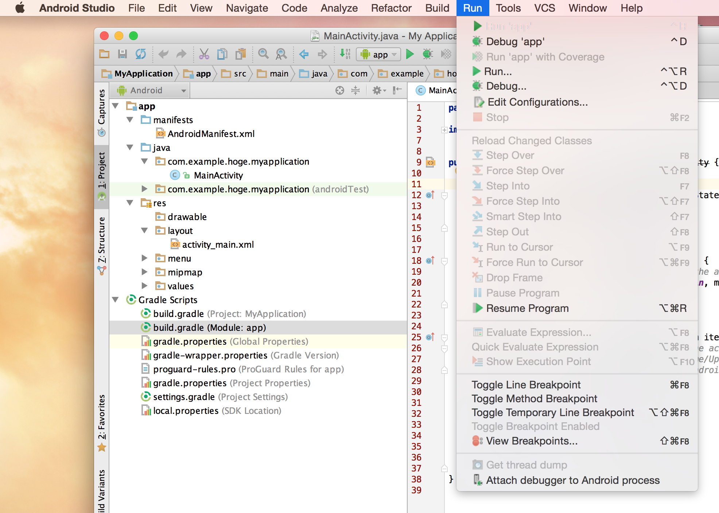
Task: Click the related XML gutter icon on line 9
Action: [x=431, y=162]
